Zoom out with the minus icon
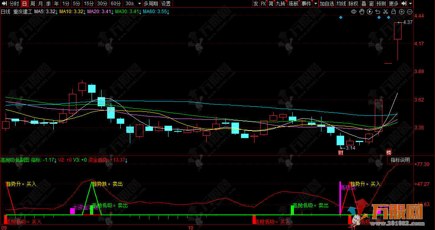 410,12
